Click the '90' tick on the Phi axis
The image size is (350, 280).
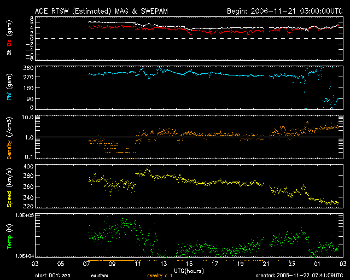coord(30,98)
